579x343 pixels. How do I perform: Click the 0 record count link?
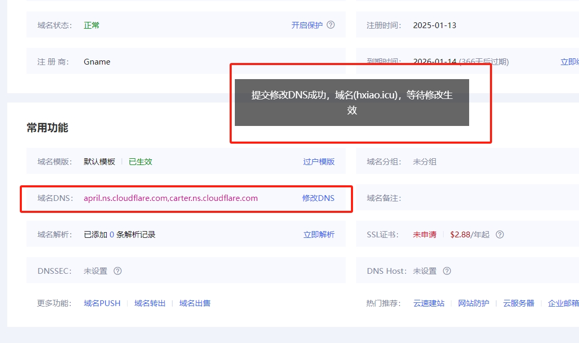[112, 234]
